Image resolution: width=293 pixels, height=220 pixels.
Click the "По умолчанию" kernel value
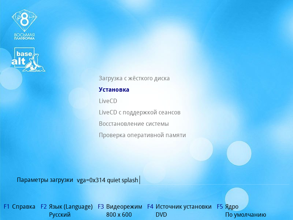[x=246, y=214]
